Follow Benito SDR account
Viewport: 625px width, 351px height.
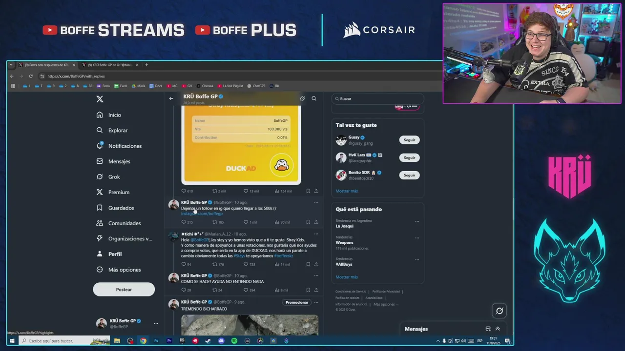(x=409, y=175)
